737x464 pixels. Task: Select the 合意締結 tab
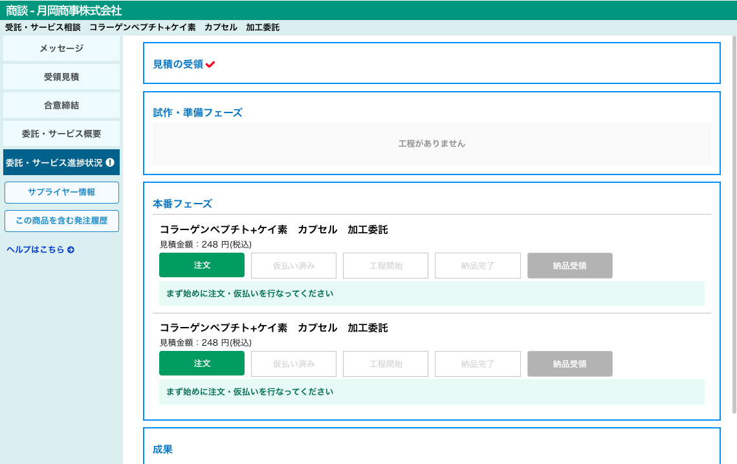(x=61, y=105)
